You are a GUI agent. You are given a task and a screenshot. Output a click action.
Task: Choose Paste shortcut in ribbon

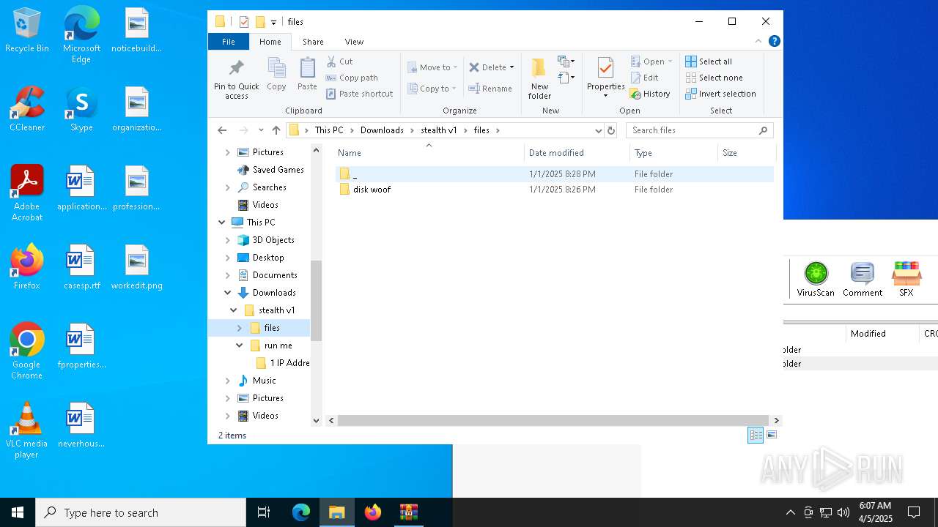[359, 94]
